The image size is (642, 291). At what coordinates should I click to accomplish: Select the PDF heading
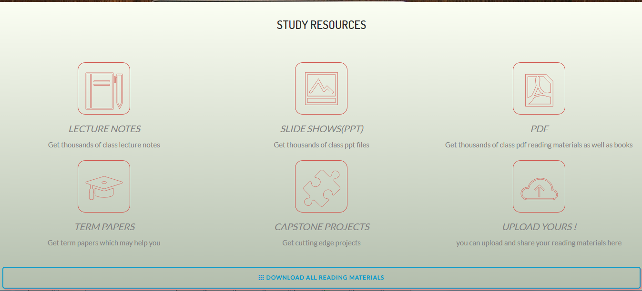pyautogui.click(x=540, y=129)
